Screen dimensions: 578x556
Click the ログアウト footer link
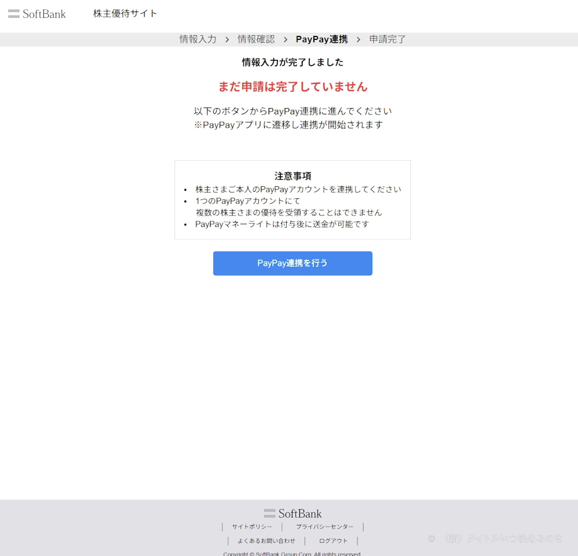tap(334, 541)
